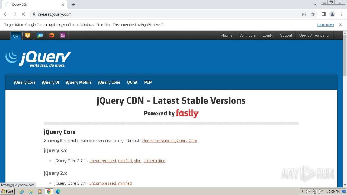This screenshot has width=347, height=195.
Task: Go back with the browser back arrow
Action: [6, 14]
